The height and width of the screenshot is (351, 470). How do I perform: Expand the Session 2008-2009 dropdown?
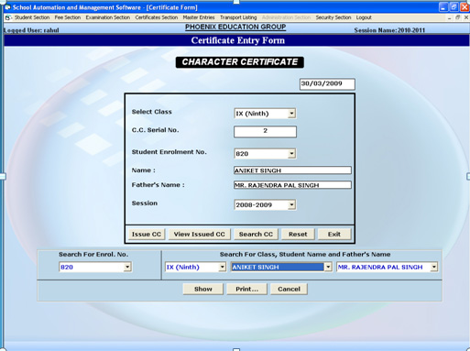(291, 204)
